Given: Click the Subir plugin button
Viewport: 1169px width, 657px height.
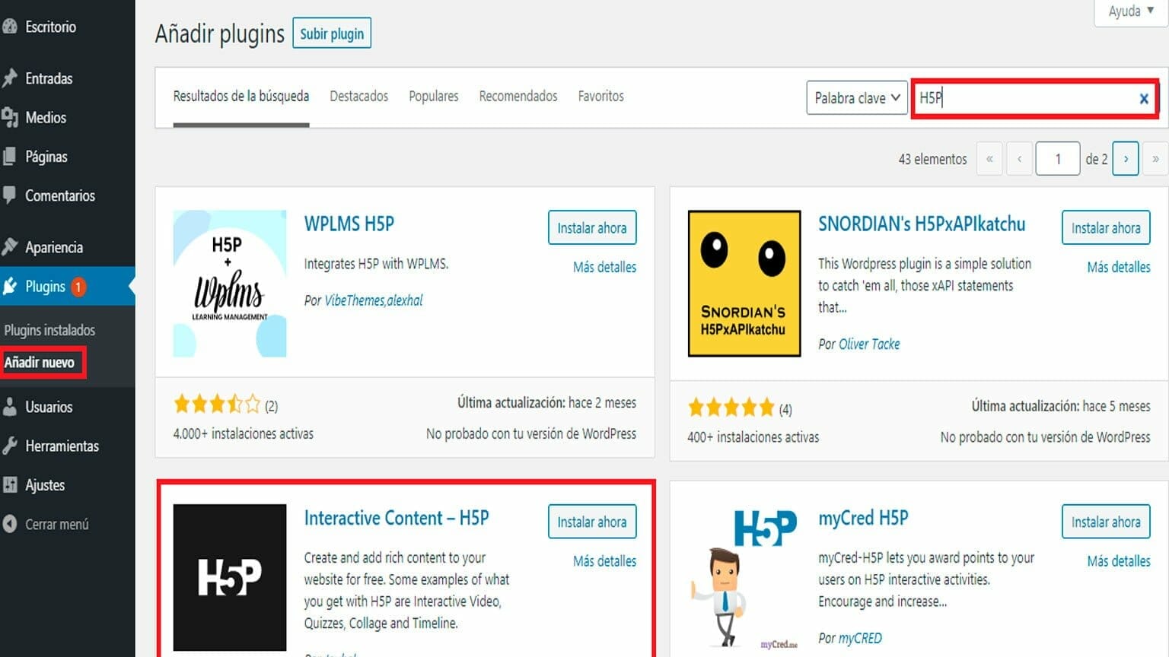Looking at the screenshot, I should 331,33.
